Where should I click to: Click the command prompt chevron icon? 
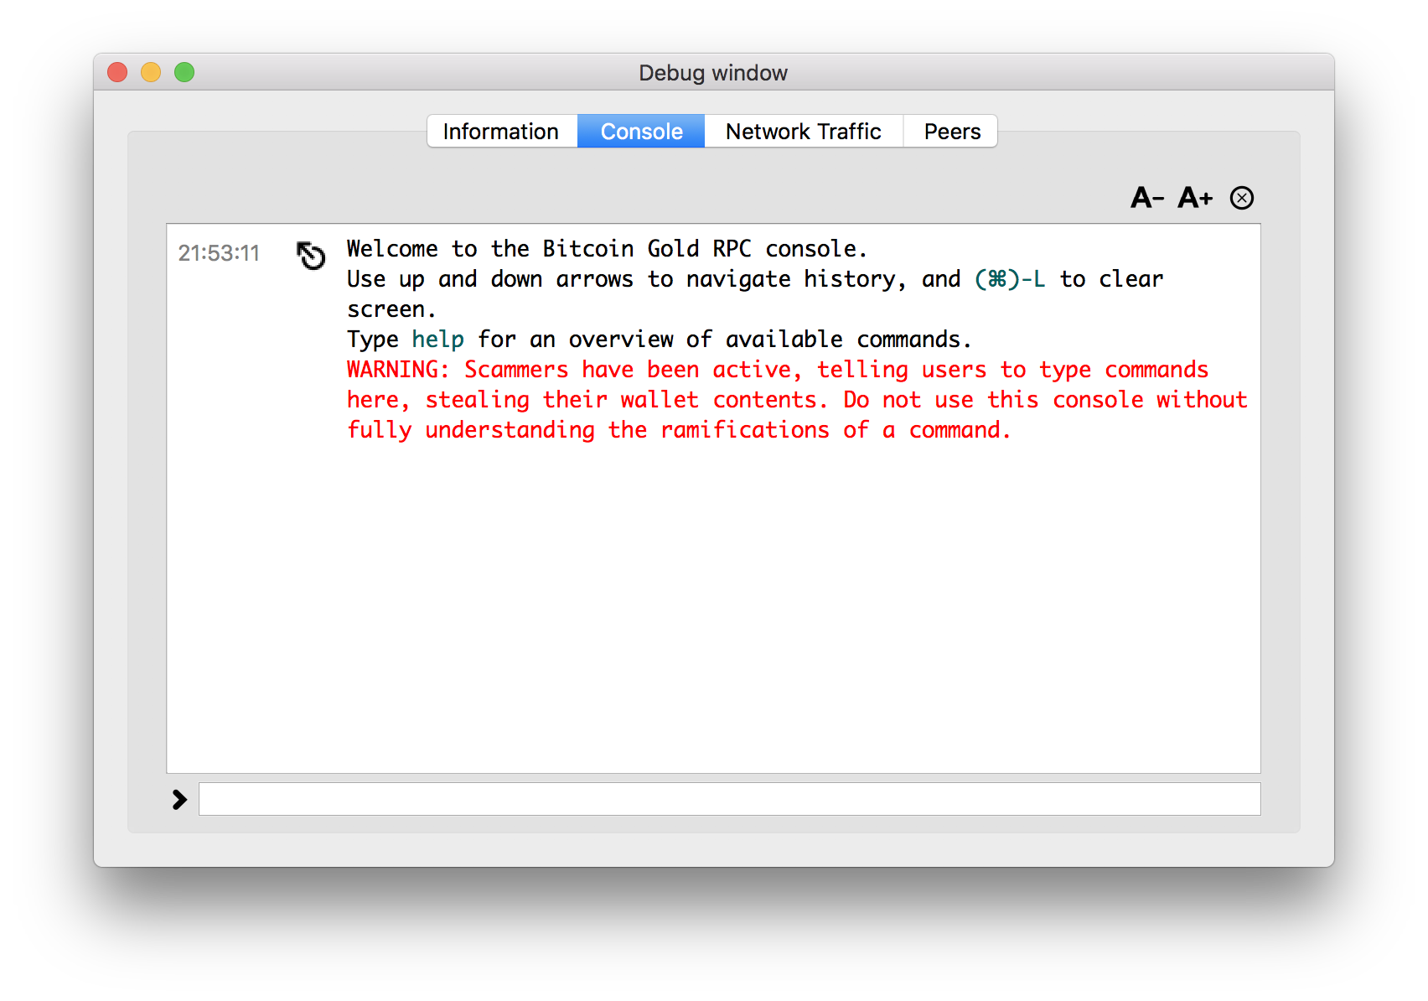point(179,800)
